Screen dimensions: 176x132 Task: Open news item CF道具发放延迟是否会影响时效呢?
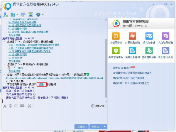click(x=132, y=73)
